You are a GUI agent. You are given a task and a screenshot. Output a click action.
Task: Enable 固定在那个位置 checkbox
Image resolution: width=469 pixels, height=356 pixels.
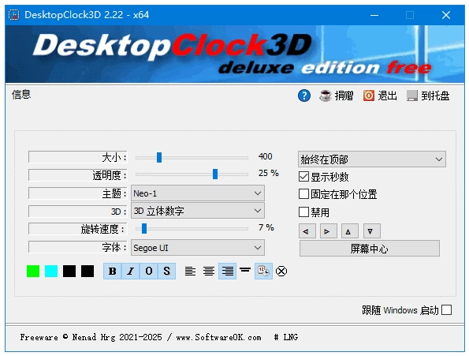pos(303,194)
